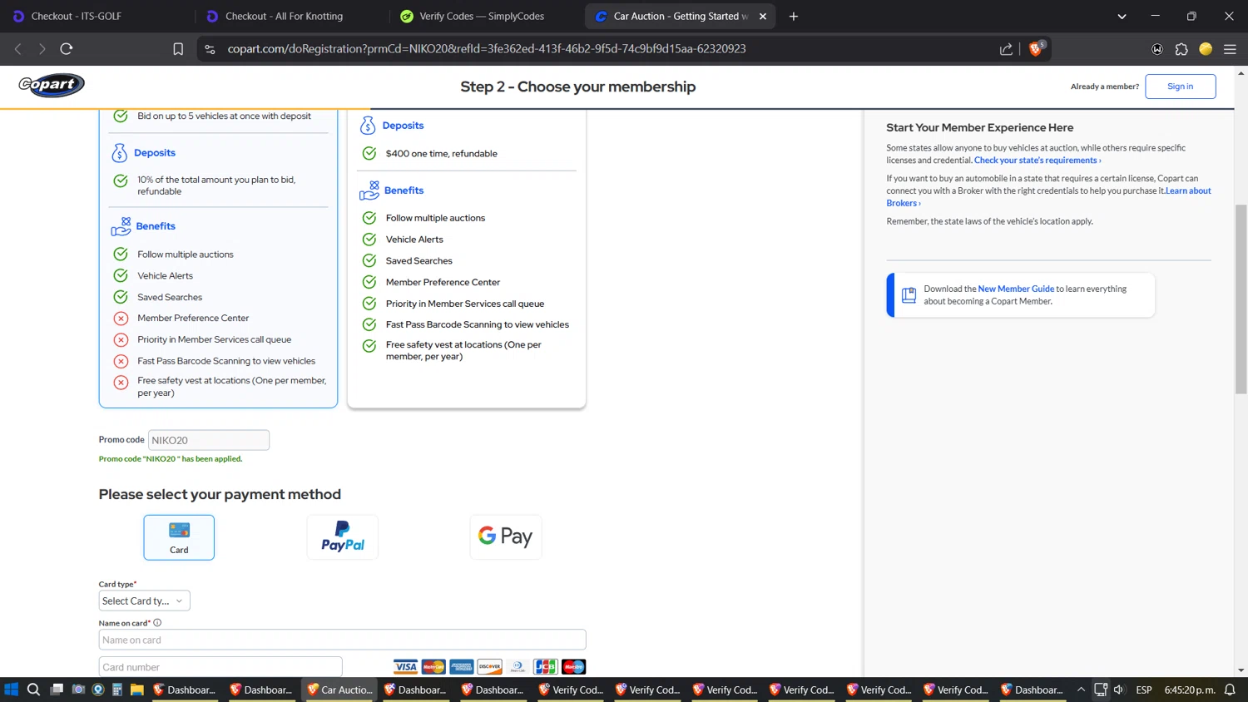Switch to Checkout - ITS-GOLF tab

click(x=77, y=16)
